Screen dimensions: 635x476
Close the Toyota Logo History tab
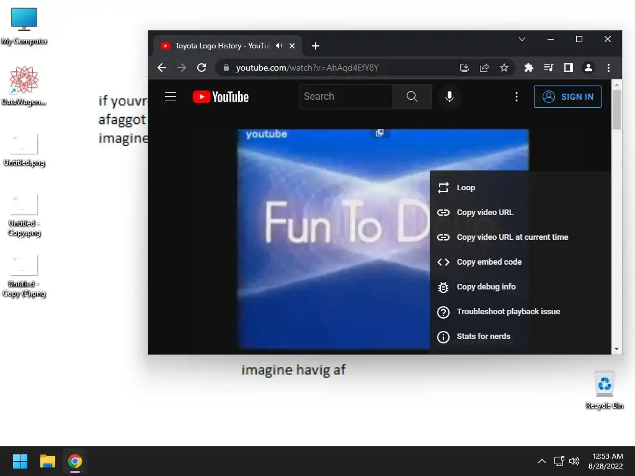click(292, 46)
